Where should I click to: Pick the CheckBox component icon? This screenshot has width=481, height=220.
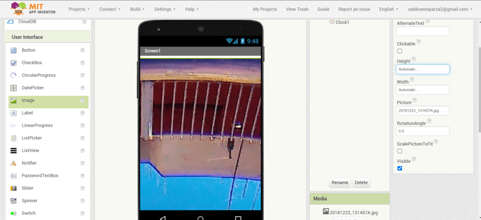pyautogui.click(x=14, y=63)
